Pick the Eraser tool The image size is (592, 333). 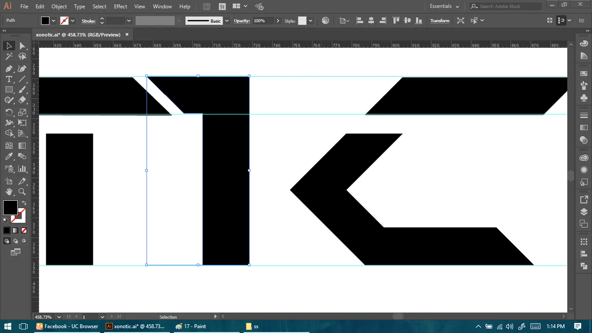click(22, 100)
